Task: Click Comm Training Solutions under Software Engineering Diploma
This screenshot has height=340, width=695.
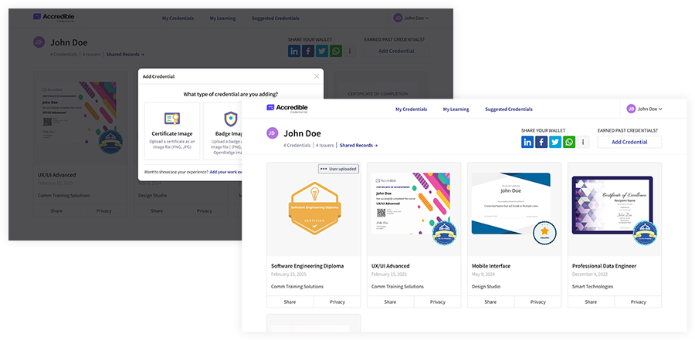Action: tap(297, 287)
